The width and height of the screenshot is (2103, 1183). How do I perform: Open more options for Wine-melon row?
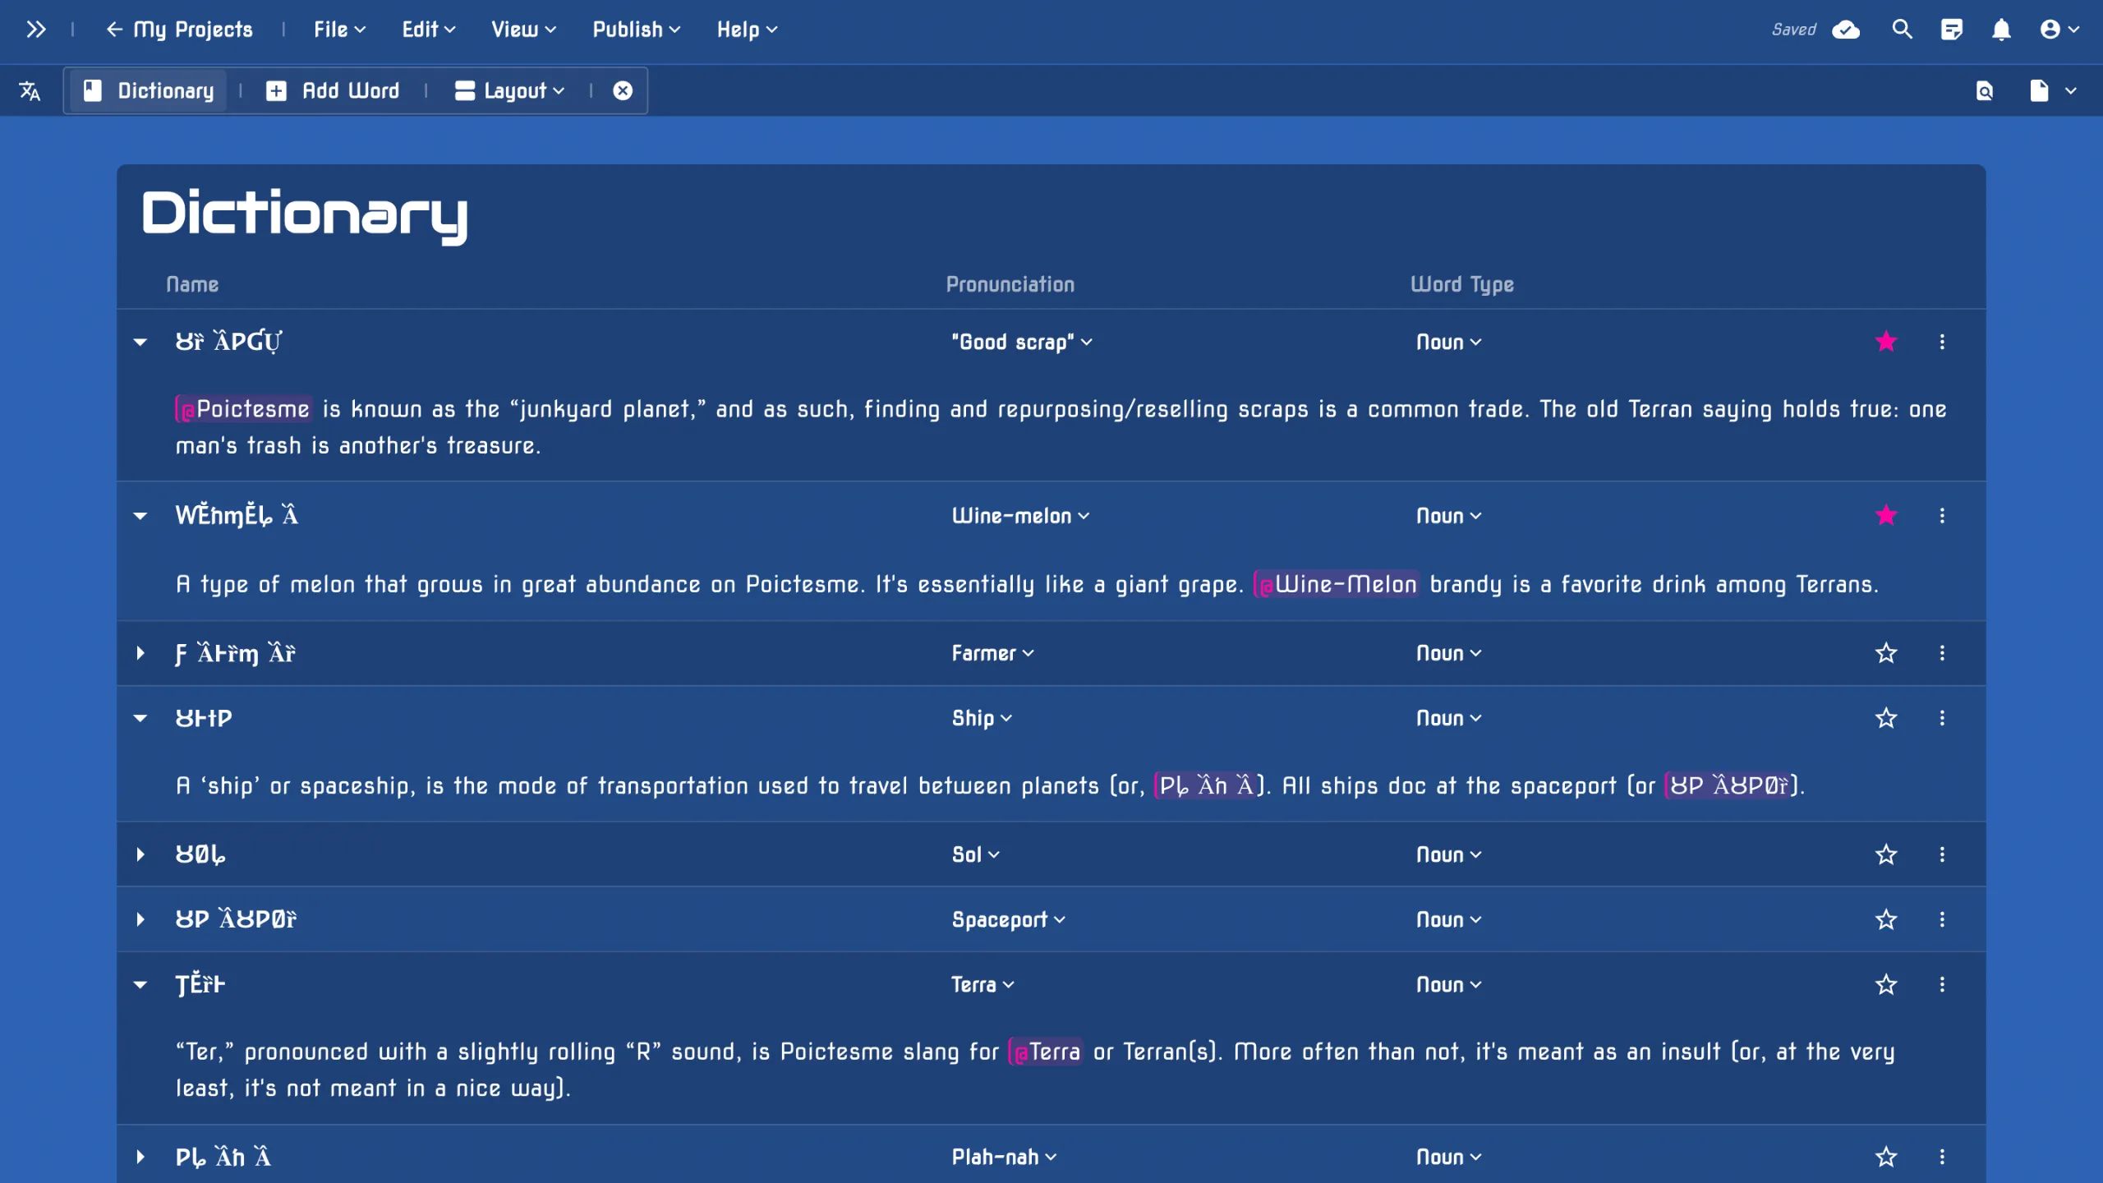click(x=1942, y=516)
